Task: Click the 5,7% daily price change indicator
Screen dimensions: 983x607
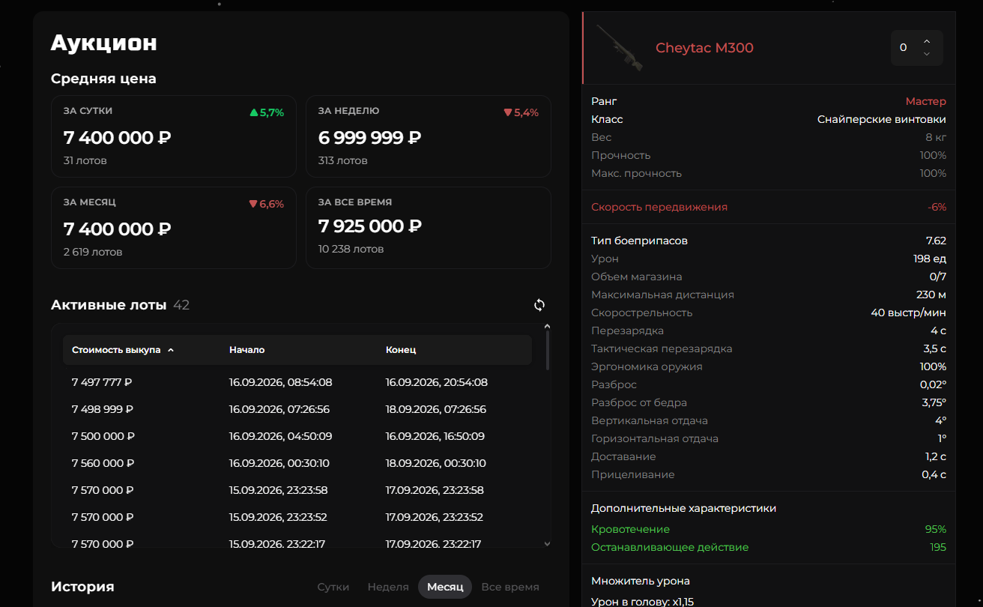Action: [x=267, y=112]
